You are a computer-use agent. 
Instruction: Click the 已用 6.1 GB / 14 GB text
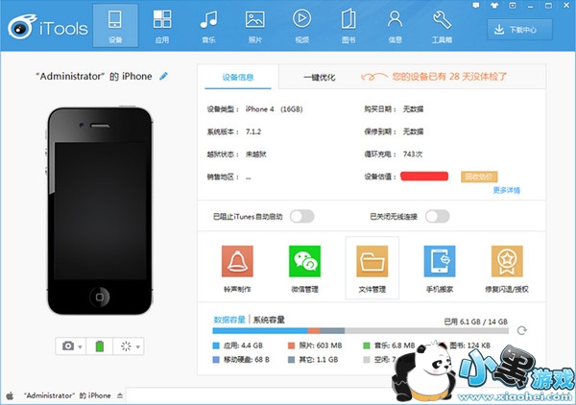pyautogui.click(x=476, y=322)
